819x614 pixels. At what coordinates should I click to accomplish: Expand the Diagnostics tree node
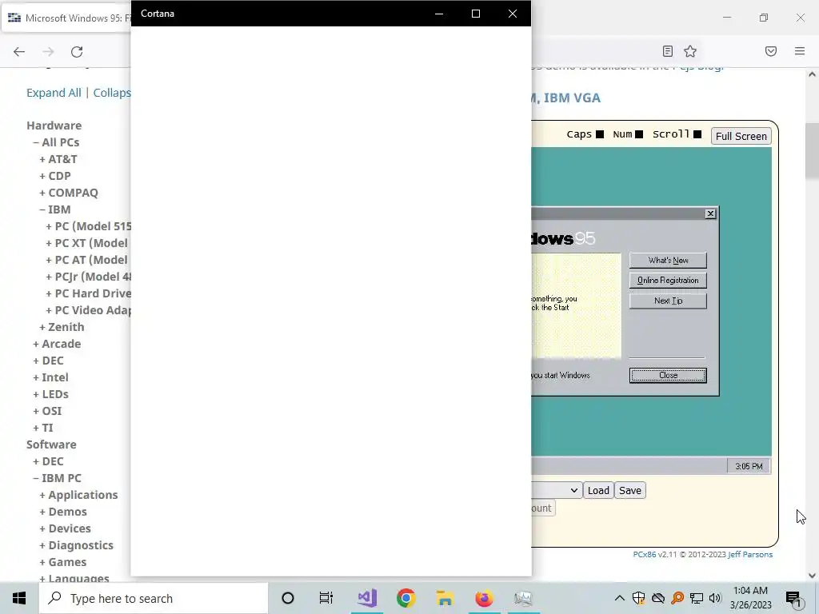pyautogui.click(x=42, y=545)
